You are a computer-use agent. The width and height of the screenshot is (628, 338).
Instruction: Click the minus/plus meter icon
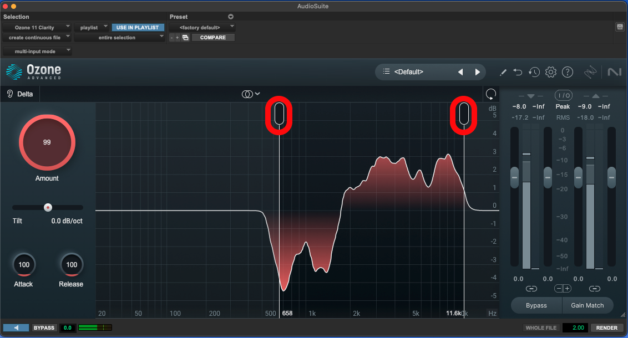tap(563, 288)
